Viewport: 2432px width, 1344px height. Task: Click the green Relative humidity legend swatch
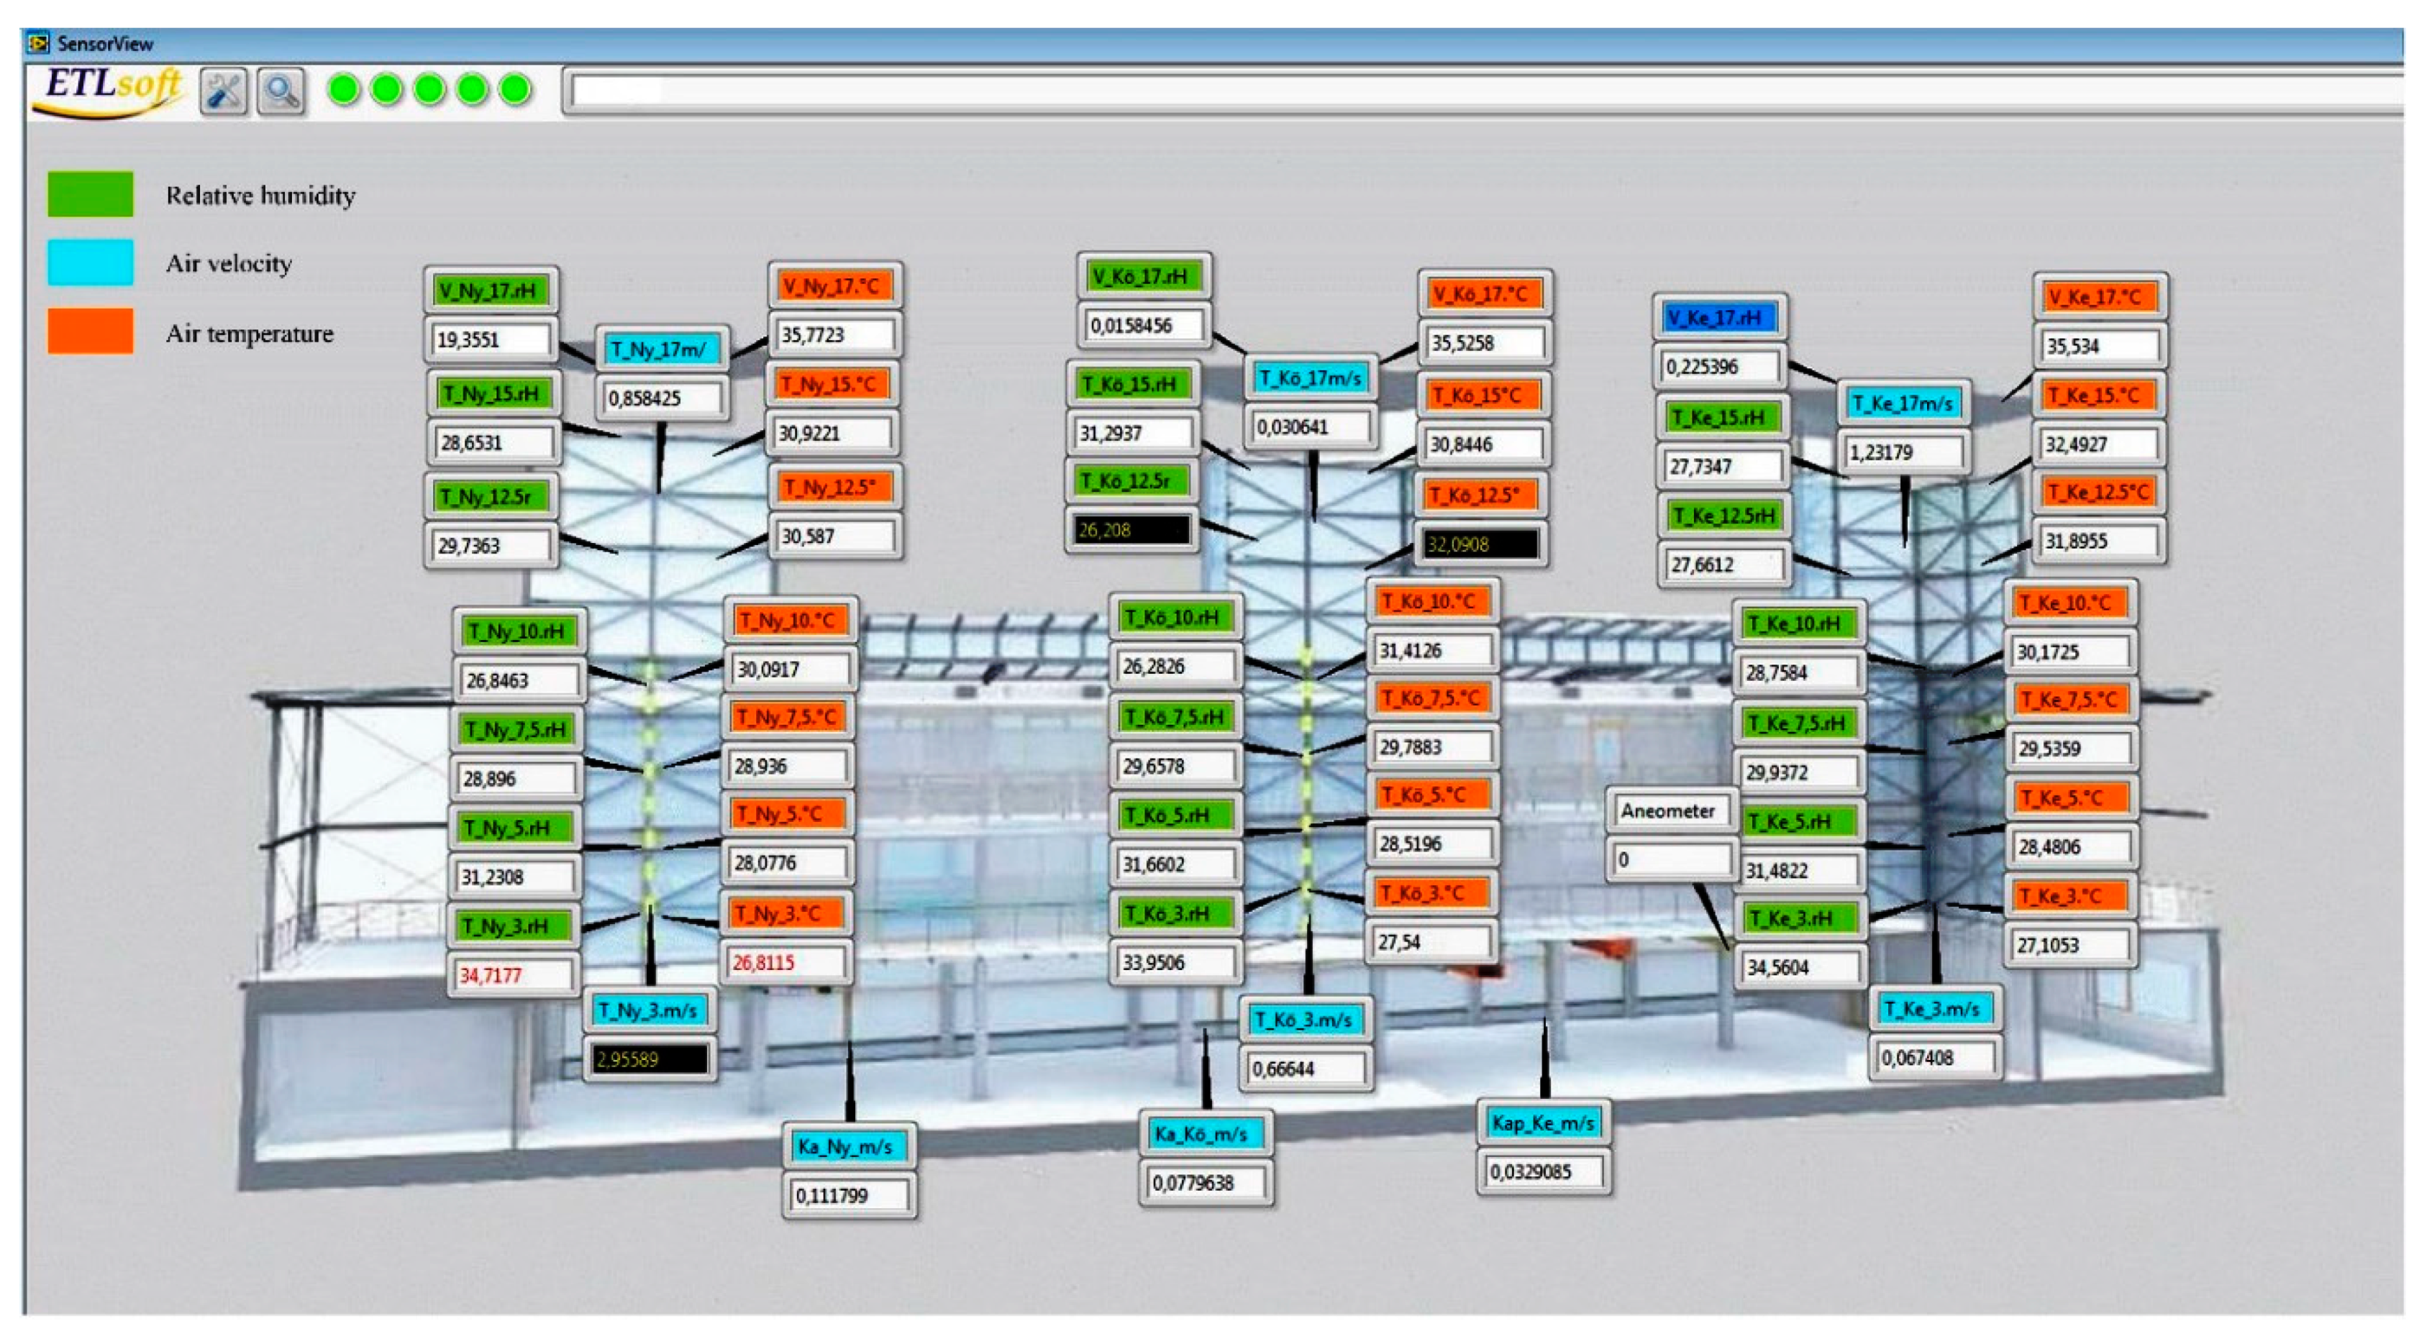click(x=91, y=194)
